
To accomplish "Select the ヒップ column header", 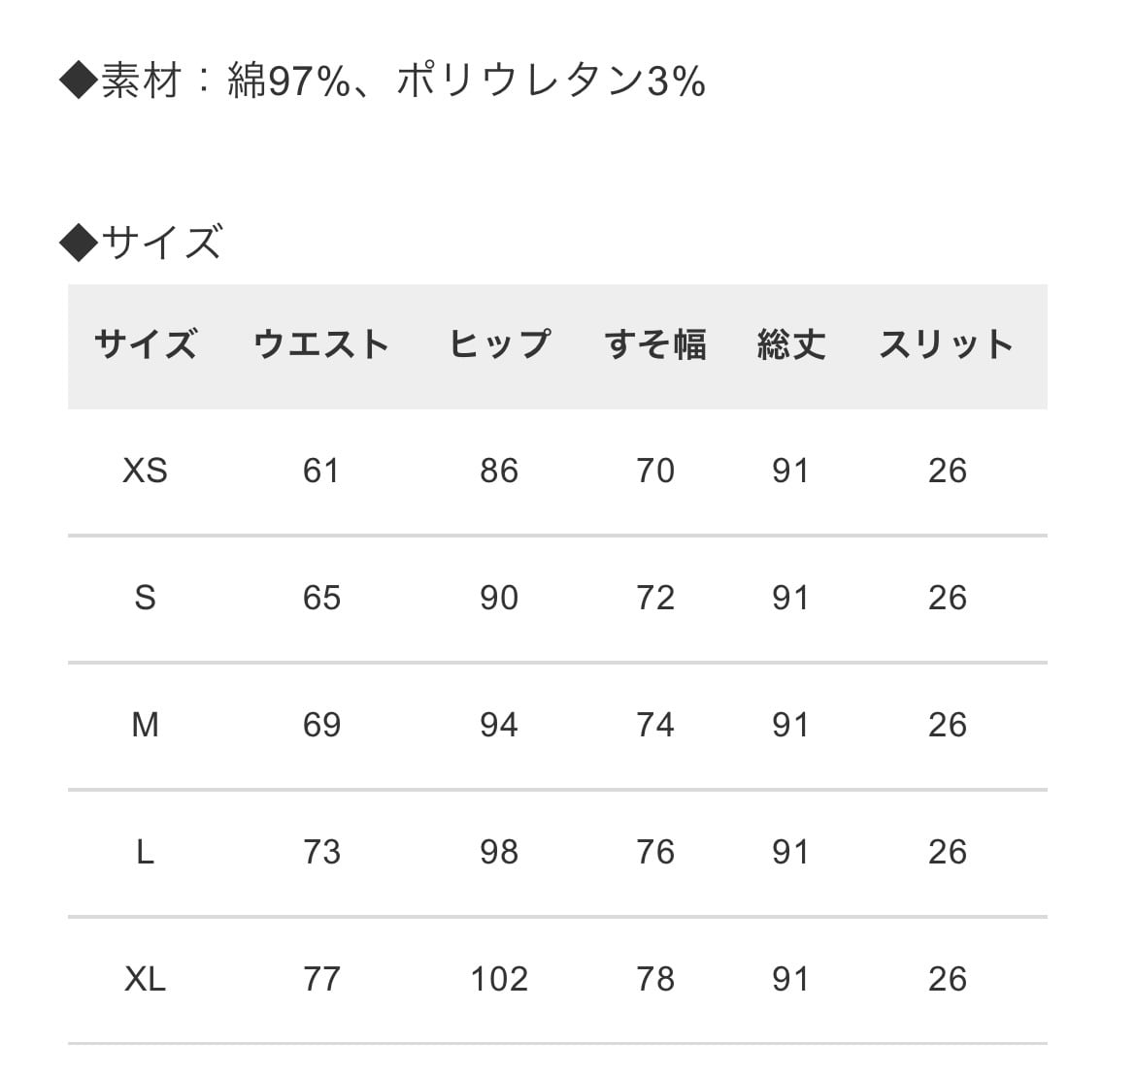I will click(499, 344).
